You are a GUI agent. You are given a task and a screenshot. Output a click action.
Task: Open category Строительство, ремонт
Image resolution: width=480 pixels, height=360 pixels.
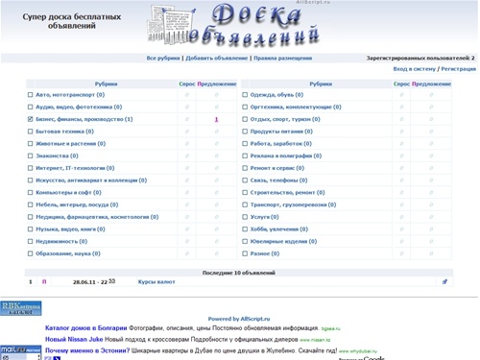pos(287,192)
